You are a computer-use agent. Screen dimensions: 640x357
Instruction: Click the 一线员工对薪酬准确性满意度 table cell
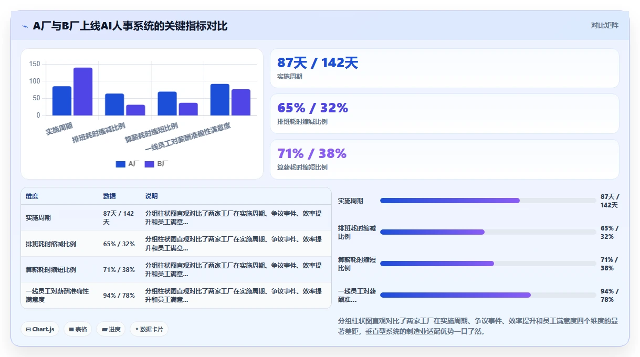(x=60, y=296)
